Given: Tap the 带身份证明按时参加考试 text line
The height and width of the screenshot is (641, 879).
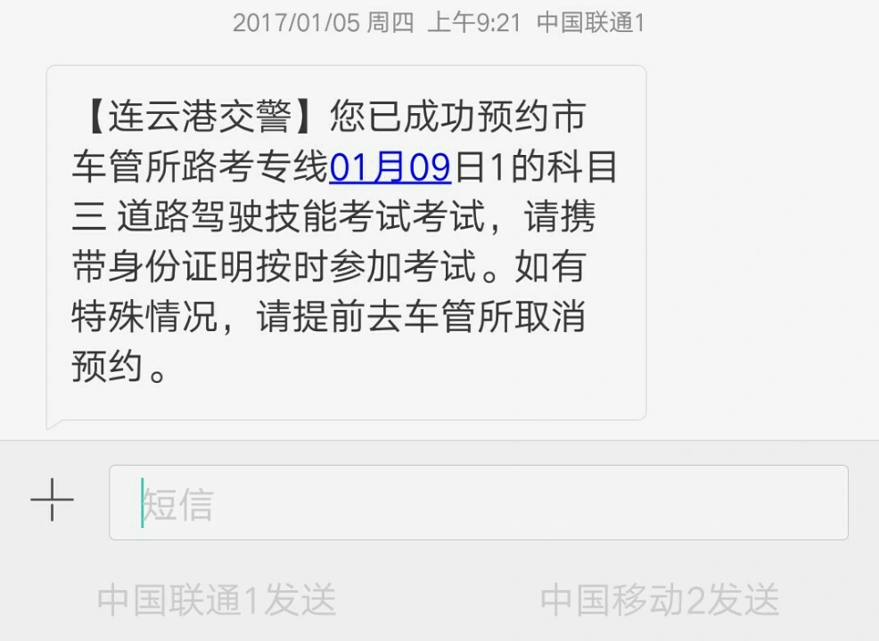Looking at the screenshot, I should [x=274, y=266].
